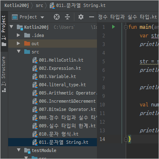Fold the fun main code block
This screenshot has height=159, width=159.
tap(126, 27)
